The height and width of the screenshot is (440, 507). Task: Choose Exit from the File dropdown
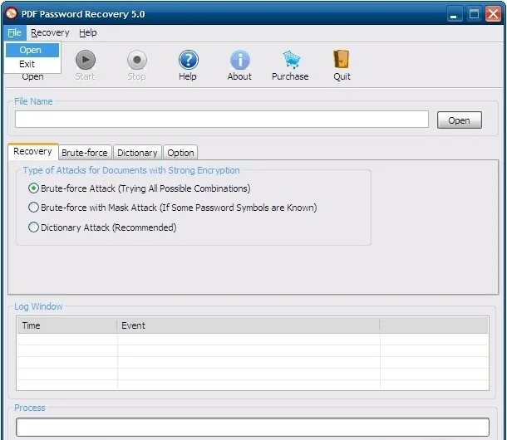32,64
